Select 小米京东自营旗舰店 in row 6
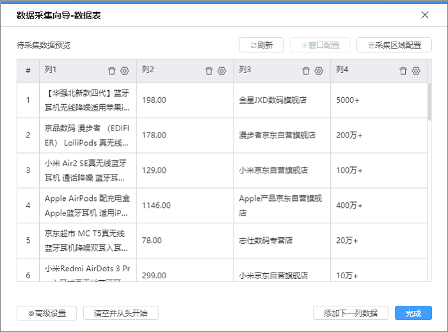Viewport: 448px width, 332px height. (x=282, y=270)
